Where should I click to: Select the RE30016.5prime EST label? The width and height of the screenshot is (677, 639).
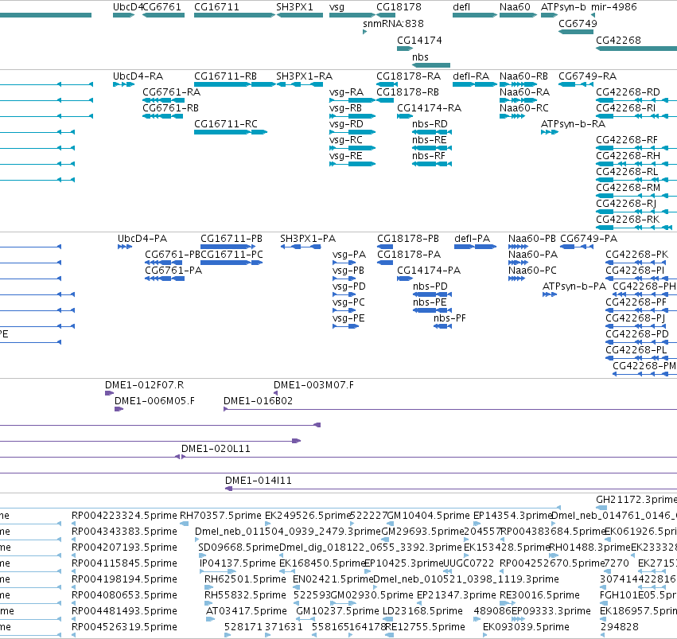pos(539,595)
